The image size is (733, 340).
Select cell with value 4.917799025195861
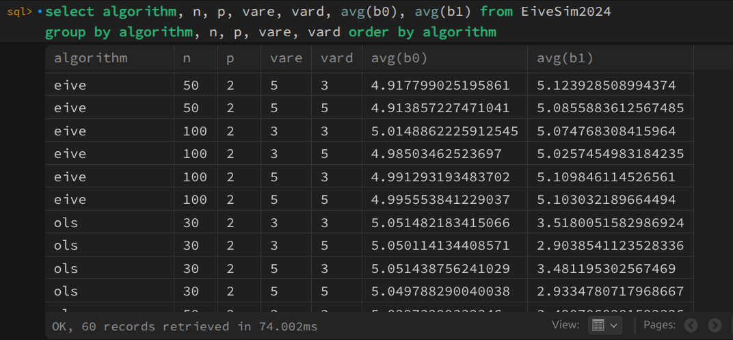pyautogui.click(x=440, y=86)
